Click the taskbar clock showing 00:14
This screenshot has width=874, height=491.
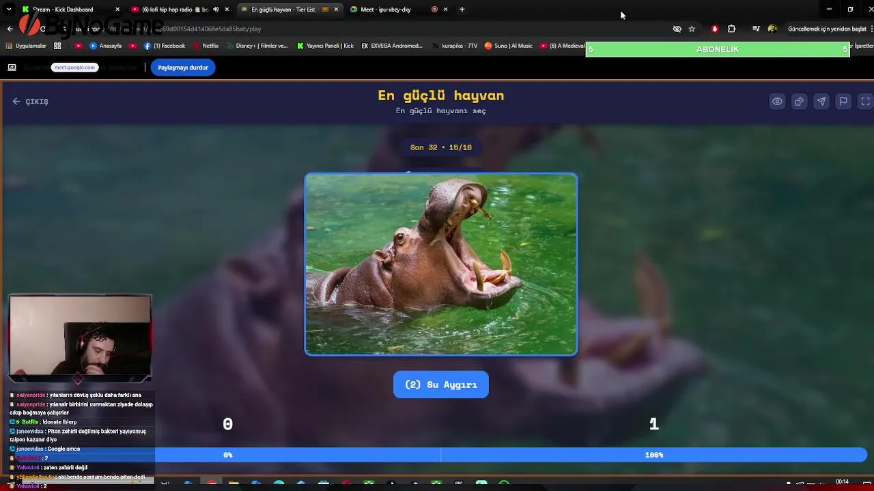(842, 482)
